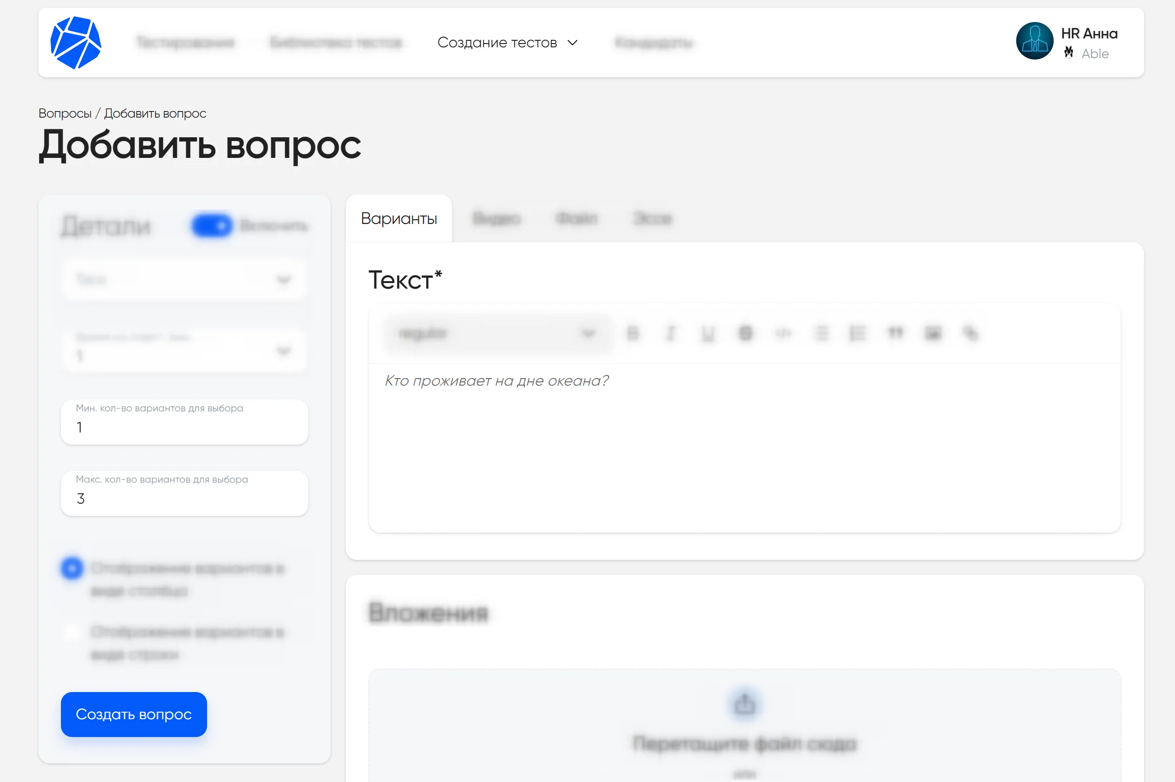Screen dimensions: 1175x782
Task: Click the file upload icon in Вложения
Action: (744, 703)
